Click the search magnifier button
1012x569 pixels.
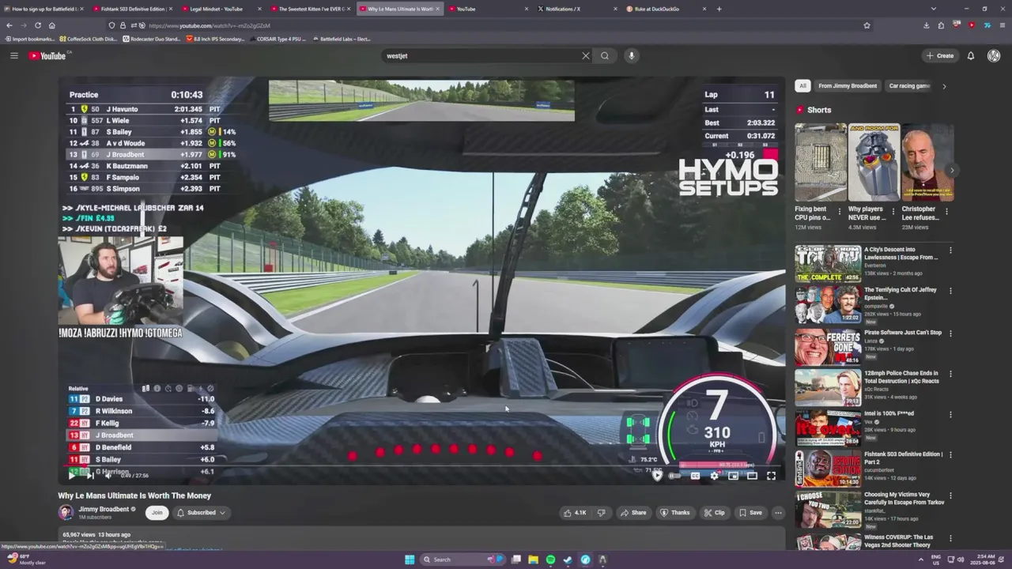[x=605, y=55]
